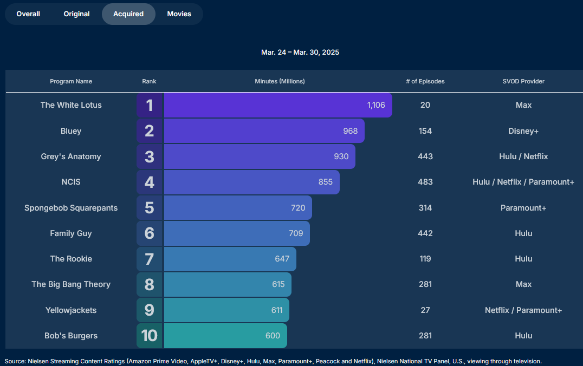Click the active Acquired tab
This screenshot has height=366, width=583.
(128, 14)
